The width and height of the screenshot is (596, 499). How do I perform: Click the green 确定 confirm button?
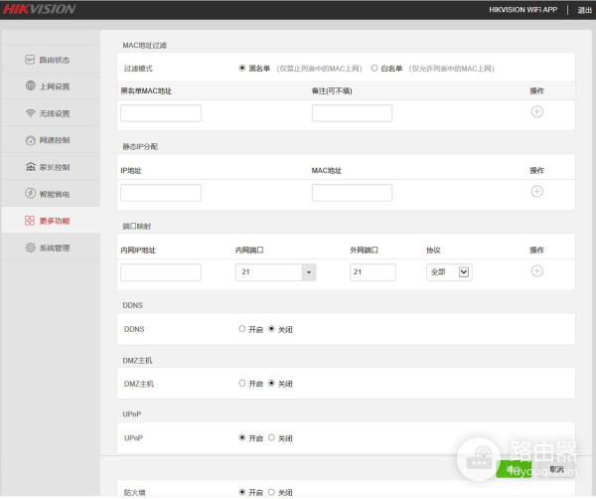514,469
